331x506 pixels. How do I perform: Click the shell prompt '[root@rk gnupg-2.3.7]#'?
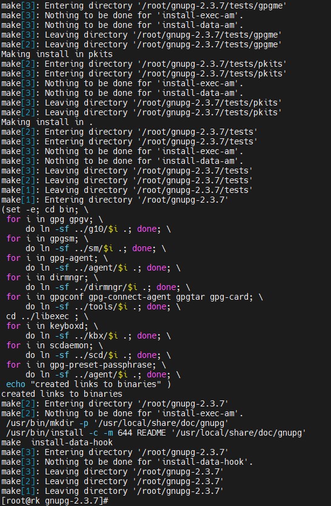tap(55, 501)
